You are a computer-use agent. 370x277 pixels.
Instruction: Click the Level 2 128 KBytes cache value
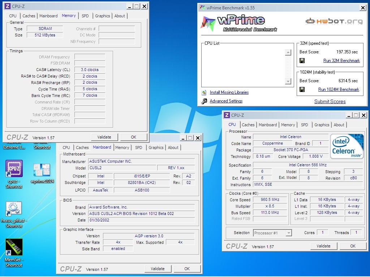(x=327, y=213)
